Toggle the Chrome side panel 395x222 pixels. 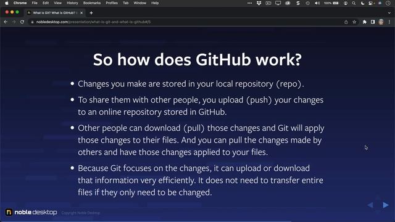click(373, 22)
